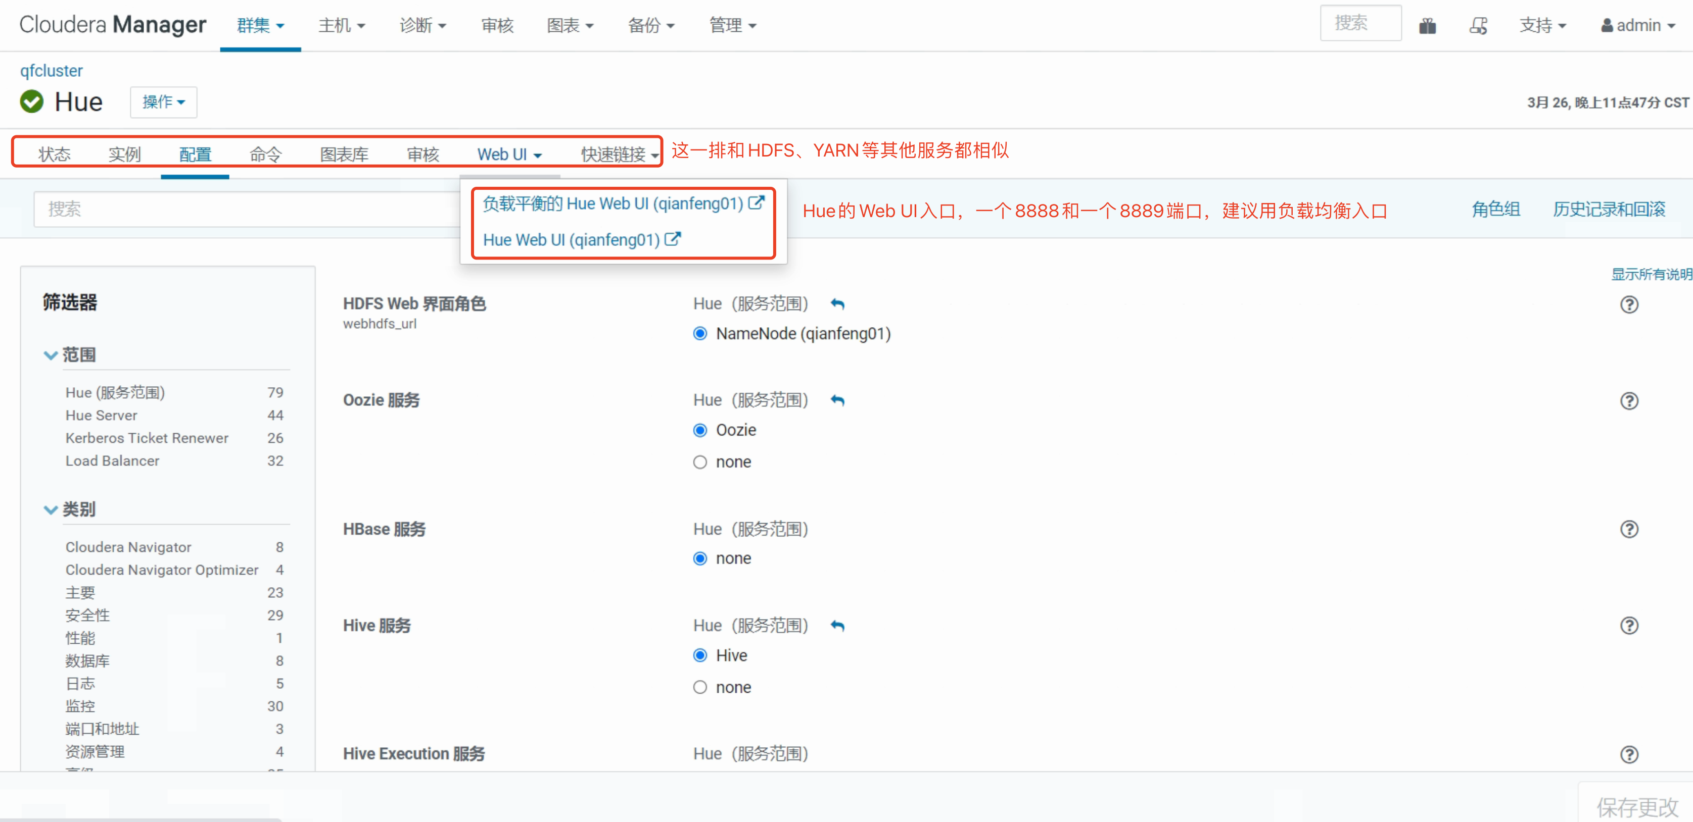The height and width of the screenshot is (822, 1693).
Task: Select the Hive radio option
Action: 700,655
